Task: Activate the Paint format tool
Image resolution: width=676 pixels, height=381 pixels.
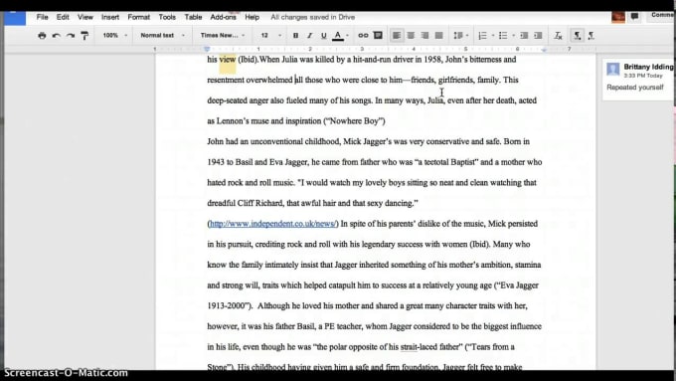Action: [84, 36]
